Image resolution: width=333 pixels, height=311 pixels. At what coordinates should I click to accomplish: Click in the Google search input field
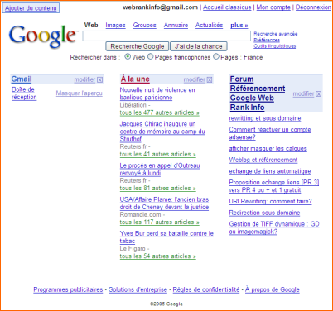click(166, 36)
